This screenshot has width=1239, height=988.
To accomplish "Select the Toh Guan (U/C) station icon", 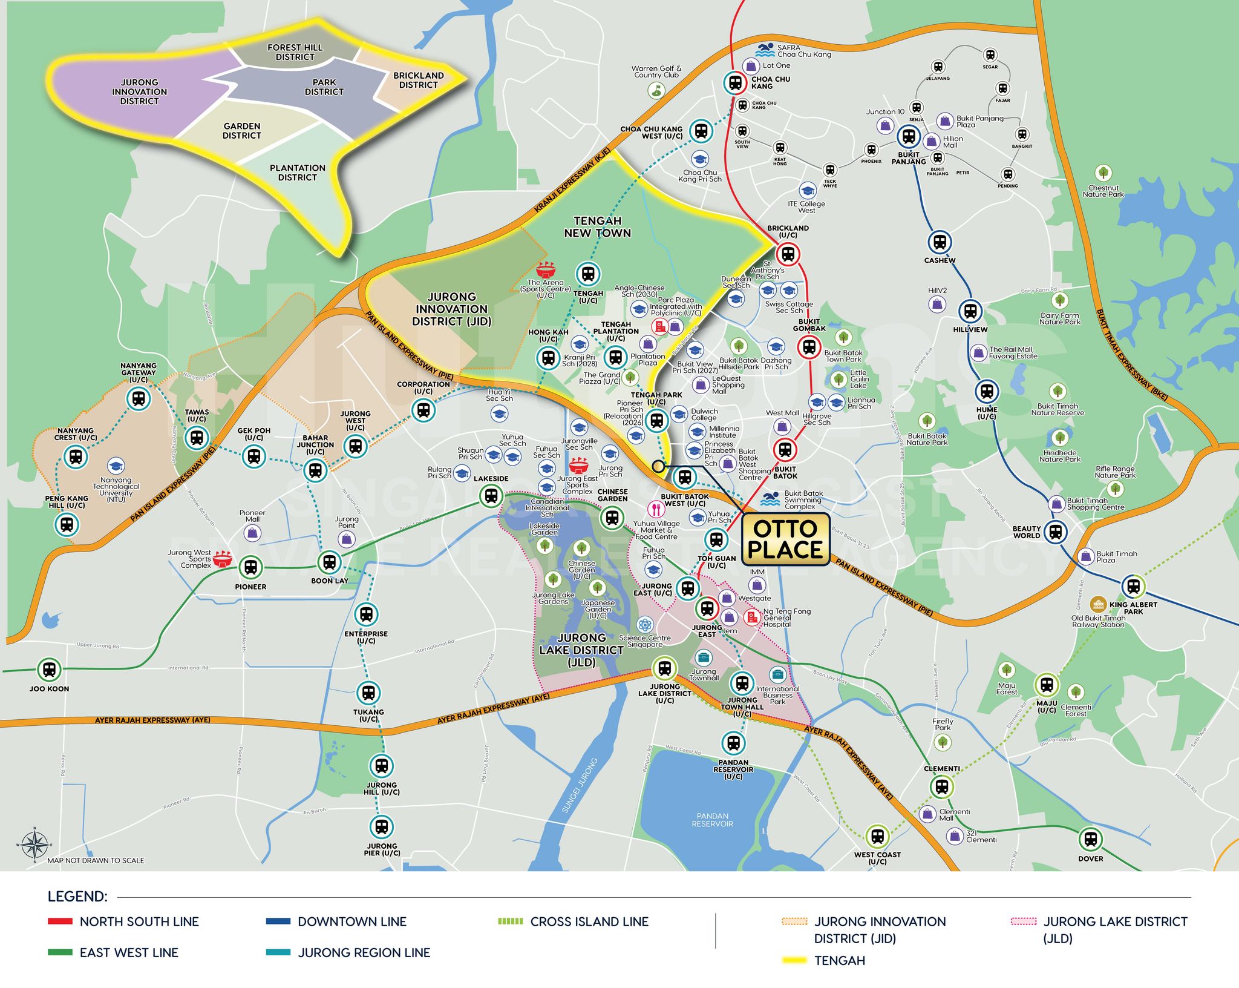I will 716,539.
